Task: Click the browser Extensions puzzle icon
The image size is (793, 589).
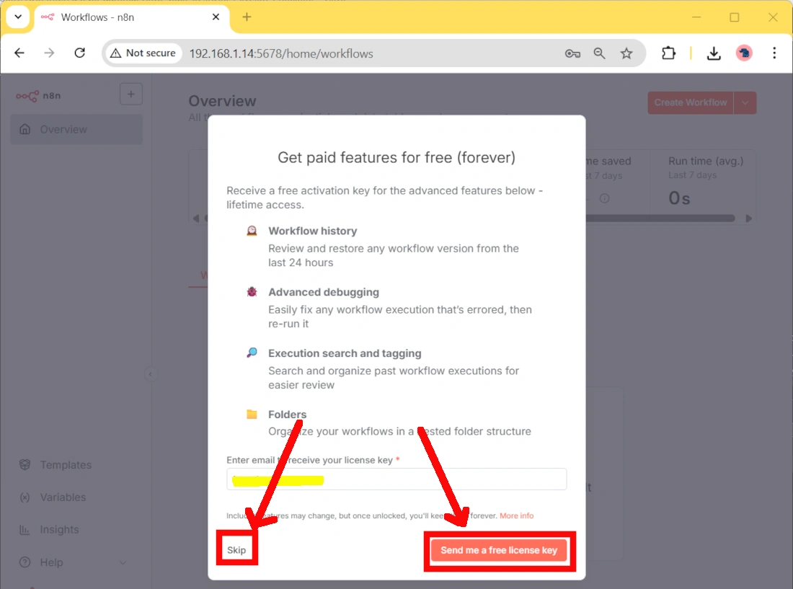Action: (x=668, y=53)
